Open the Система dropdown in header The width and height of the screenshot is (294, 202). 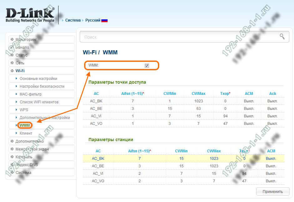coord(72,20)
